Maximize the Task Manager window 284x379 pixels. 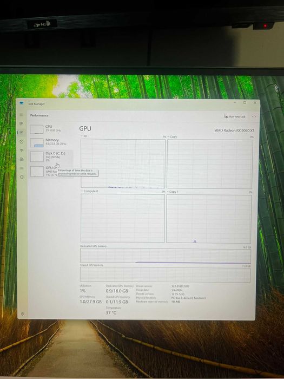(245, 102)
